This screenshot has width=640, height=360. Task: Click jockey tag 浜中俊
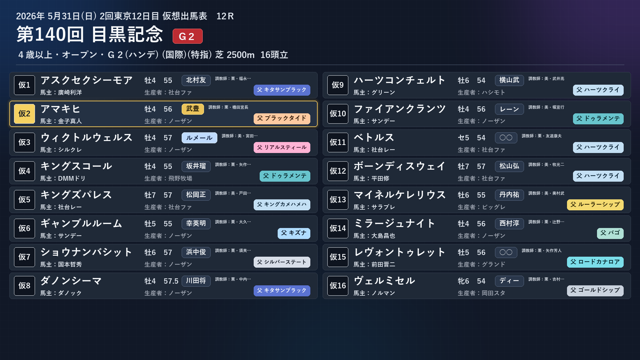(x=196, y=252)
